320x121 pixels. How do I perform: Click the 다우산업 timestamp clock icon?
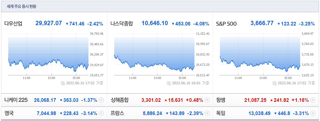(x=63, y=83)
